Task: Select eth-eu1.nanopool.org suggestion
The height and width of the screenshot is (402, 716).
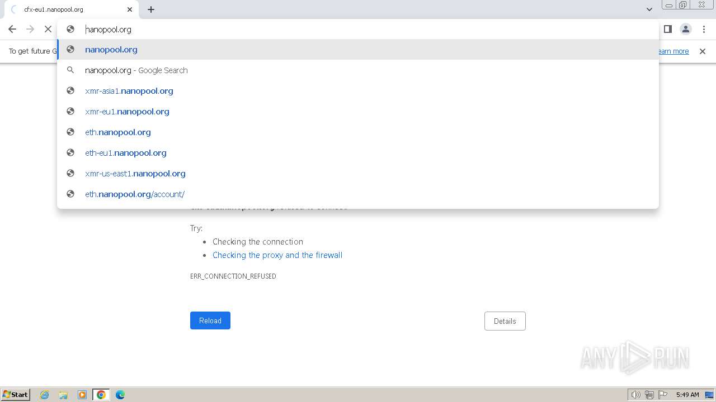Action: tap(358, 153)
